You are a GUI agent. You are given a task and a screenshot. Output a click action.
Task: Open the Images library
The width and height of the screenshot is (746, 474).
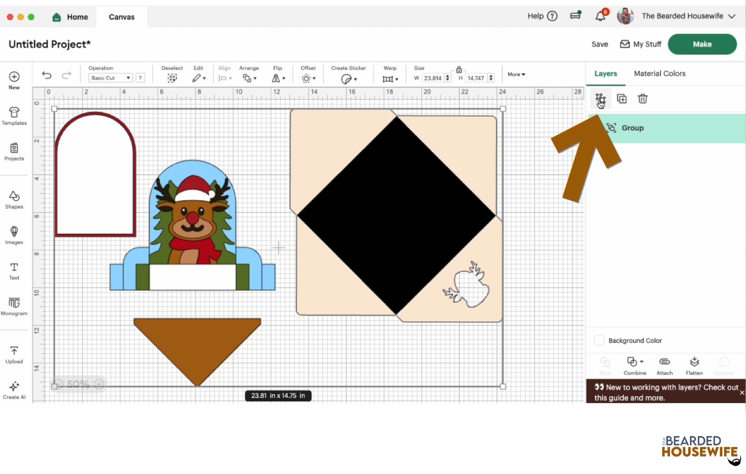click(x=14, y=235)
